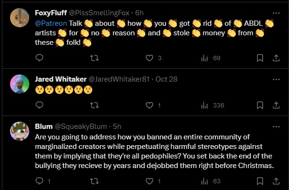Open the @Patreon mention link
The image size is (289, 190).
pos(51,23)
